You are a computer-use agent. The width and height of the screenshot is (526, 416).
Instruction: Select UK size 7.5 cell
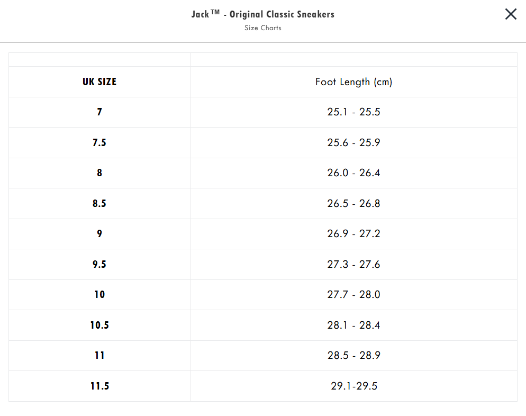pos(99,142)
